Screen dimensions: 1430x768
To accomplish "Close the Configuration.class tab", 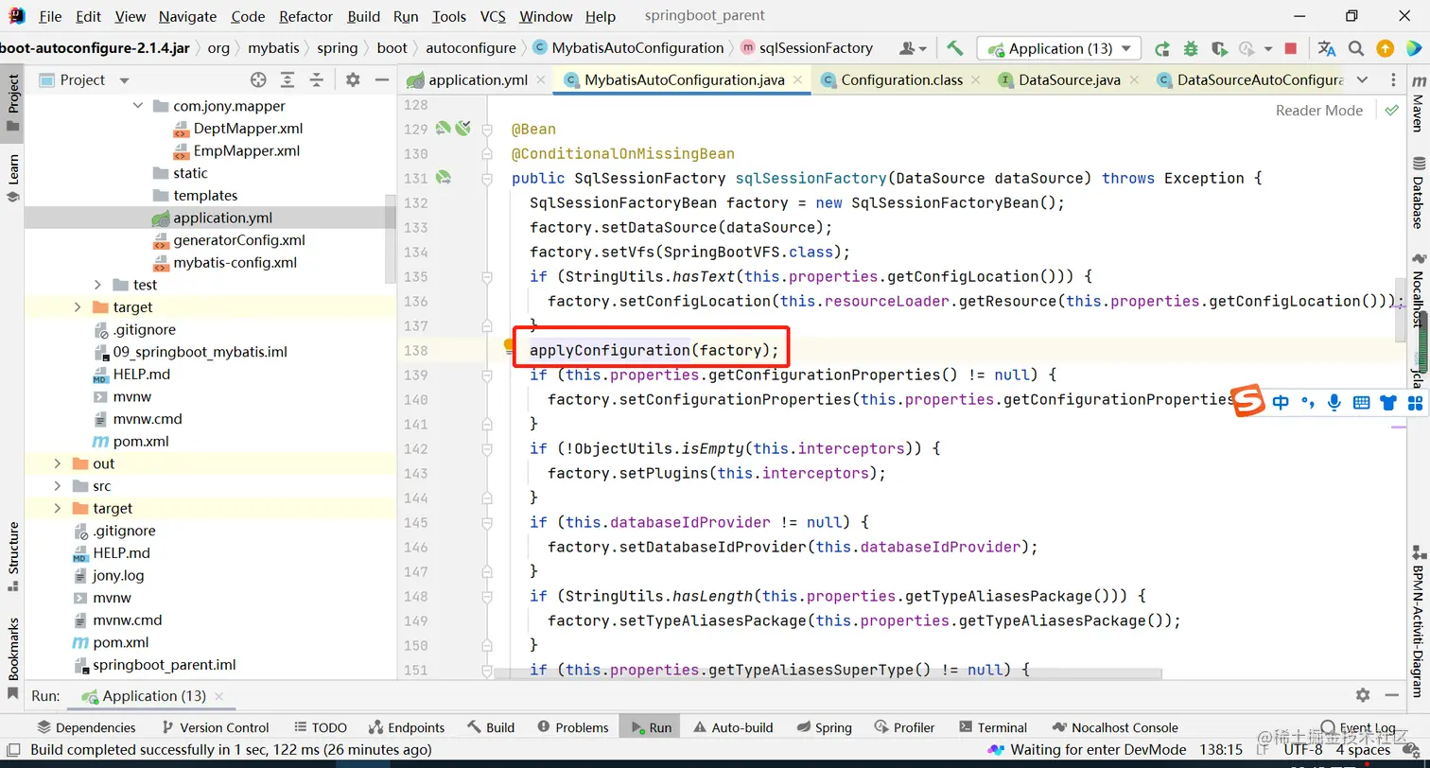I will (x=976, y=80).
